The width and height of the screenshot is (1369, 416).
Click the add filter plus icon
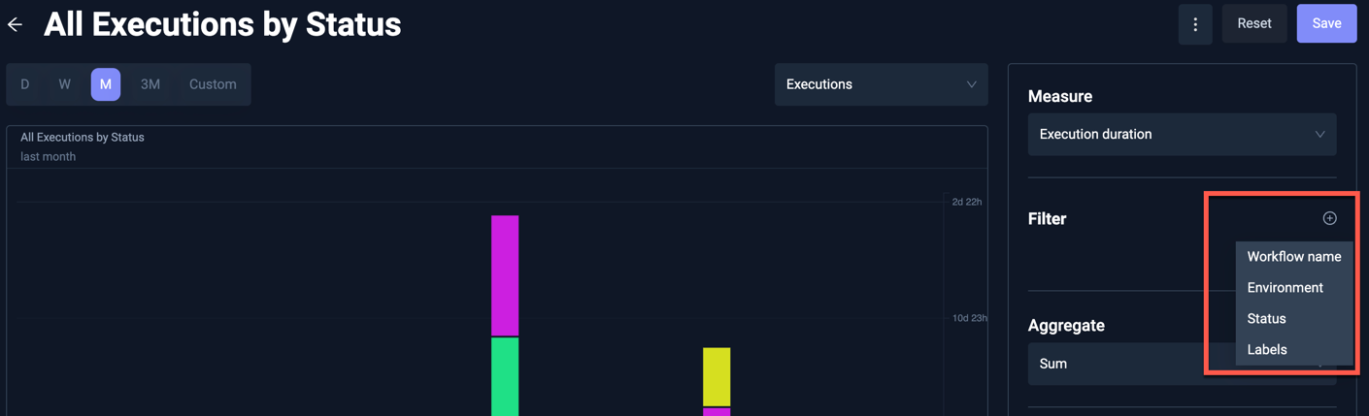[1329, 218]
